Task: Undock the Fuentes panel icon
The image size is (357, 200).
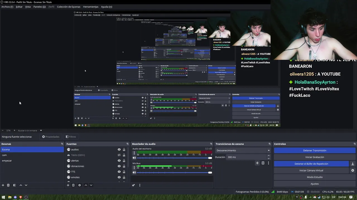Action: point(127,144)
